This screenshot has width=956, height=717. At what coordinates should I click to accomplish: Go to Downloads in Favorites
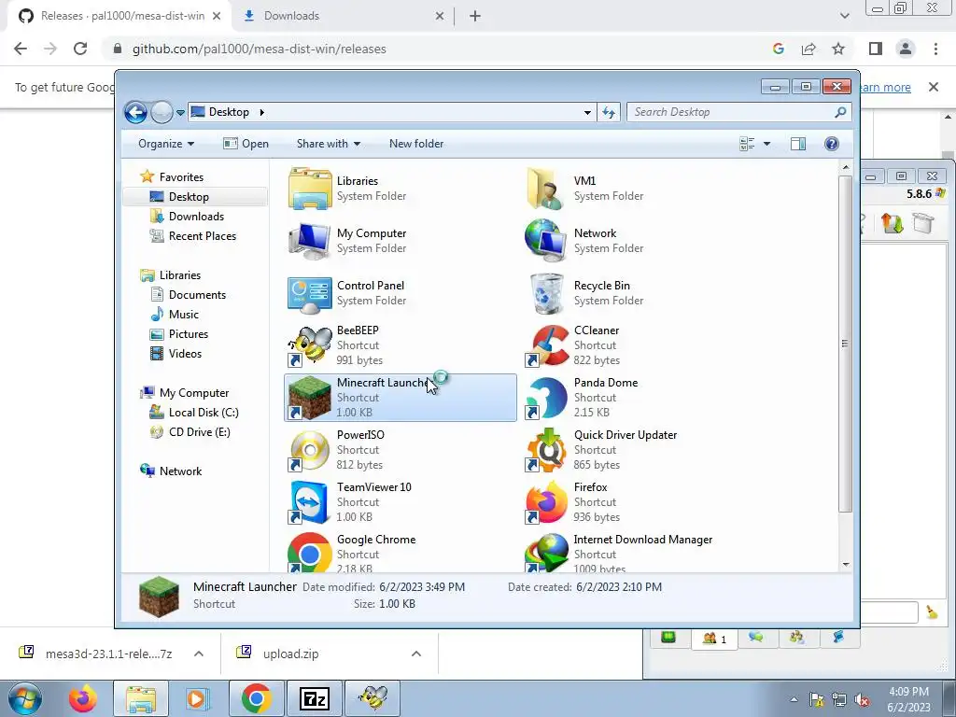tap(196, 217)
